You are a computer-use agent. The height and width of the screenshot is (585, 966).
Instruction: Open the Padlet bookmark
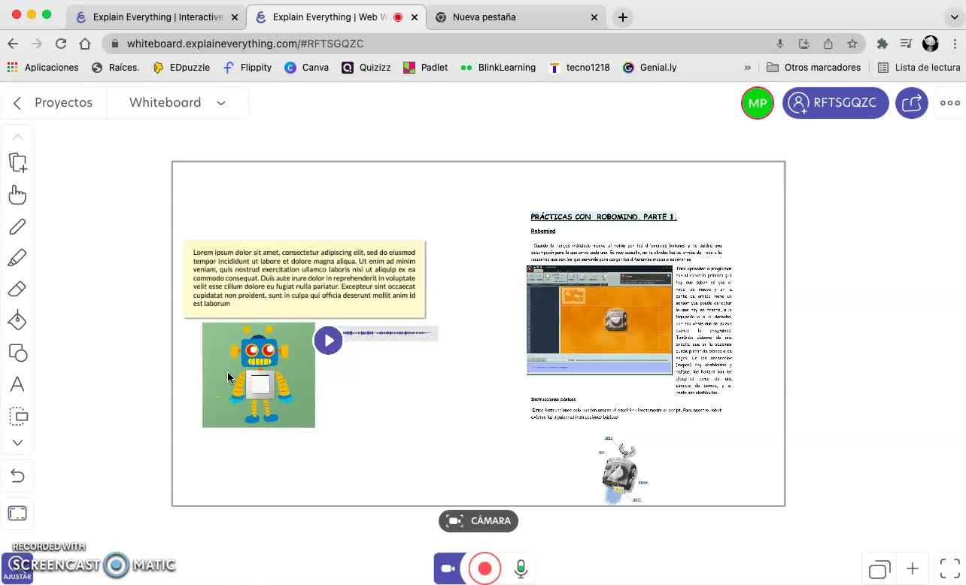425,67
